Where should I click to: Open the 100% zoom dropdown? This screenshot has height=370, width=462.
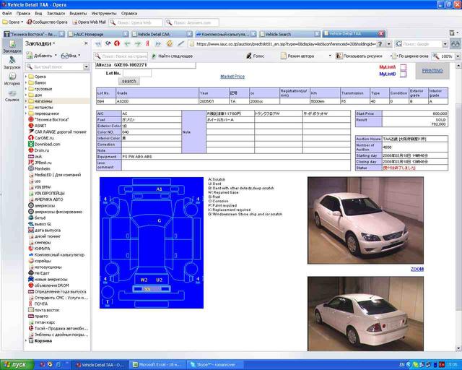point(458,56)
